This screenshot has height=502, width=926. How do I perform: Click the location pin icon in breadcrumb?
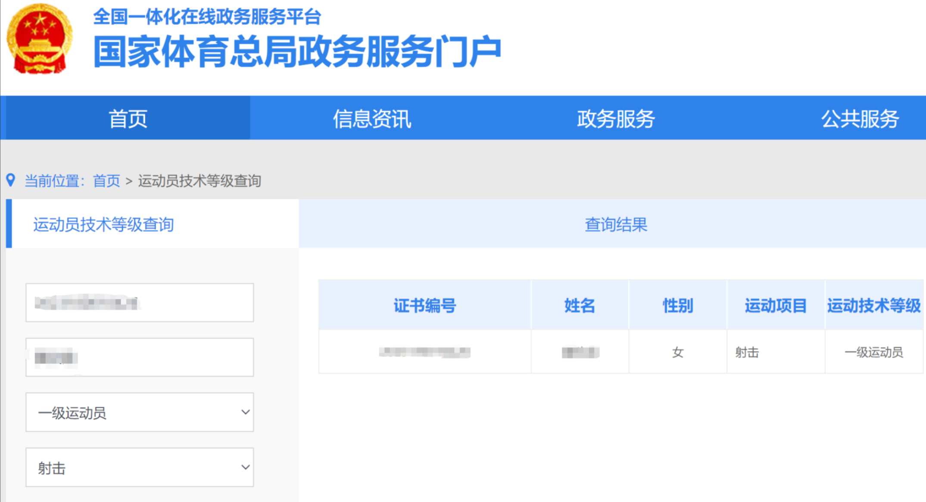pos(11,180)
